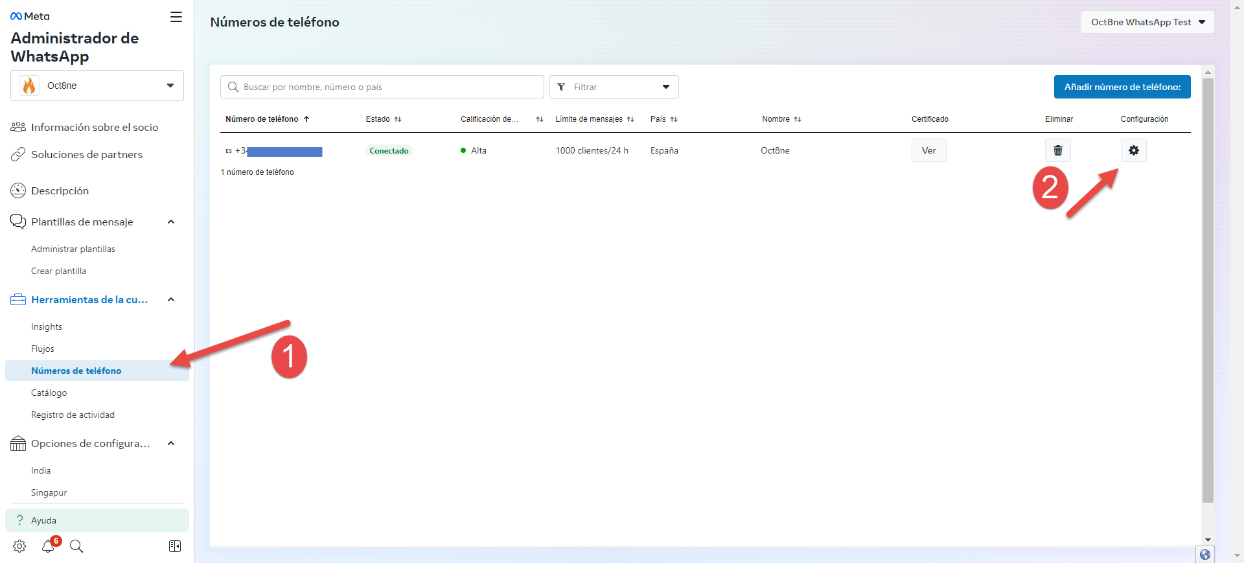The width and height of the screenshot is (1244, 563).
Task: Open the Filtrar dropdown
Action: coord(614,87)
